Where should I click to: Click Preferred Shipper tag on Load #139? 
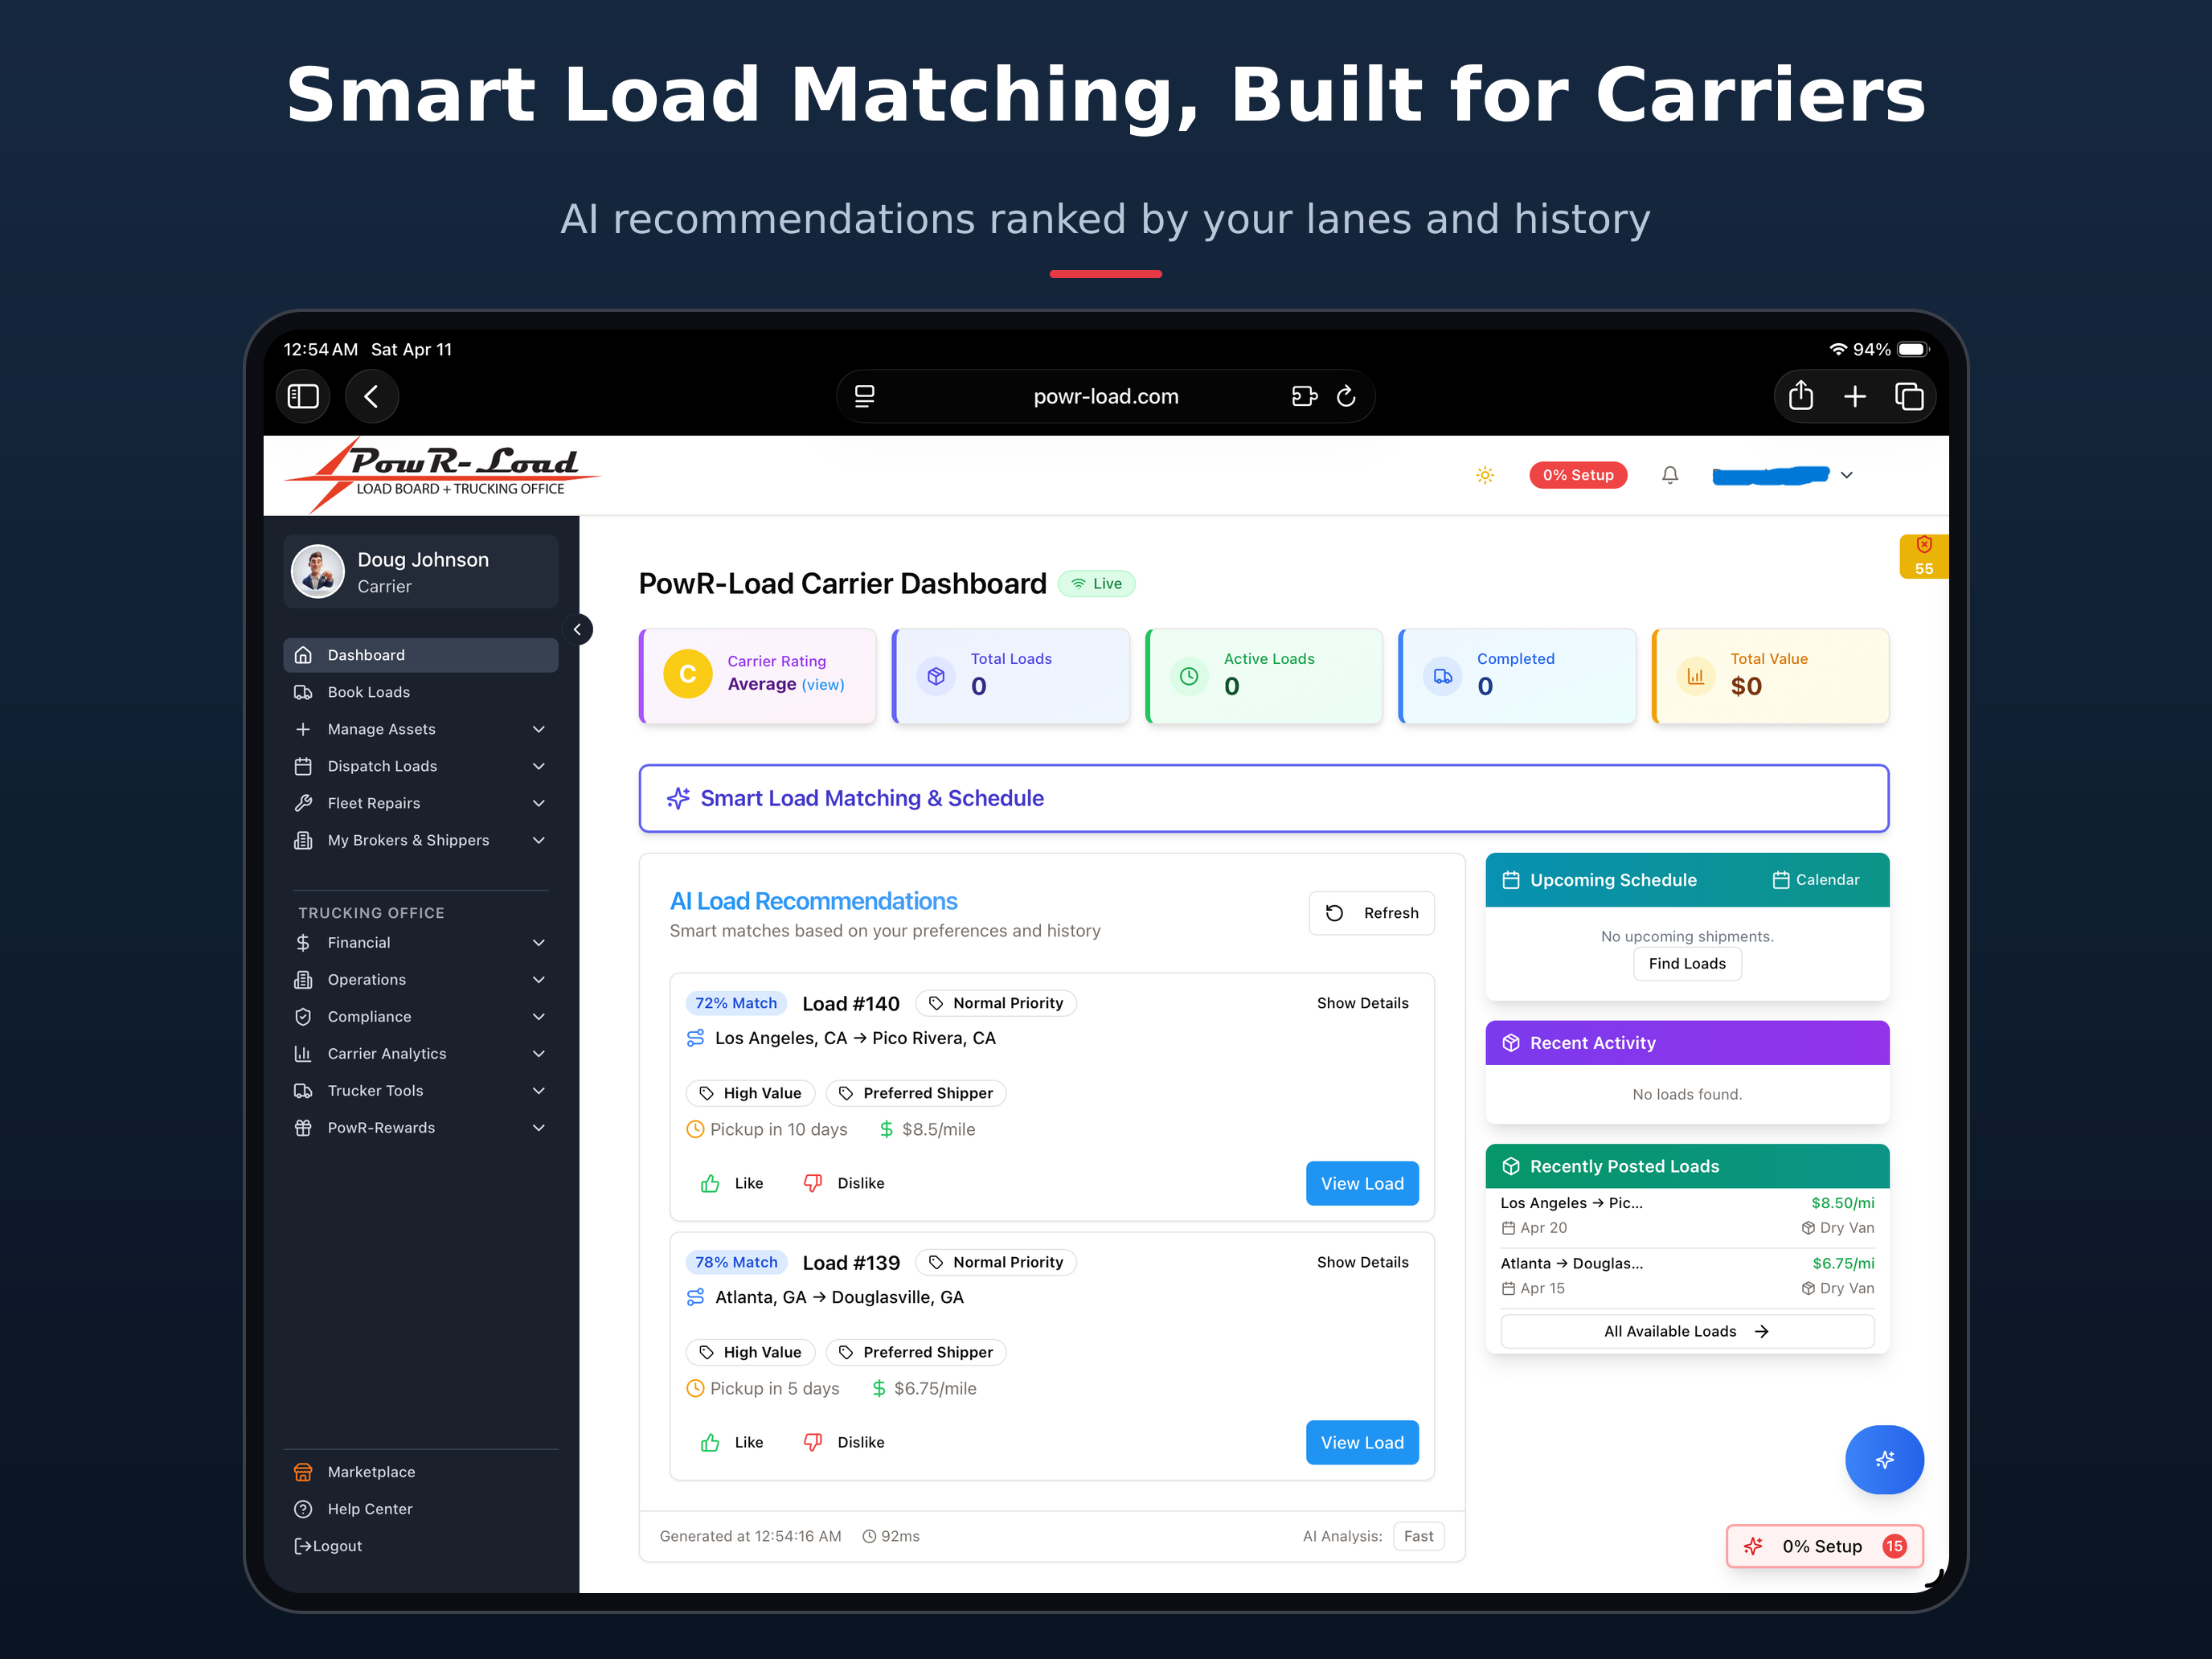click(x=916, y=1352)
